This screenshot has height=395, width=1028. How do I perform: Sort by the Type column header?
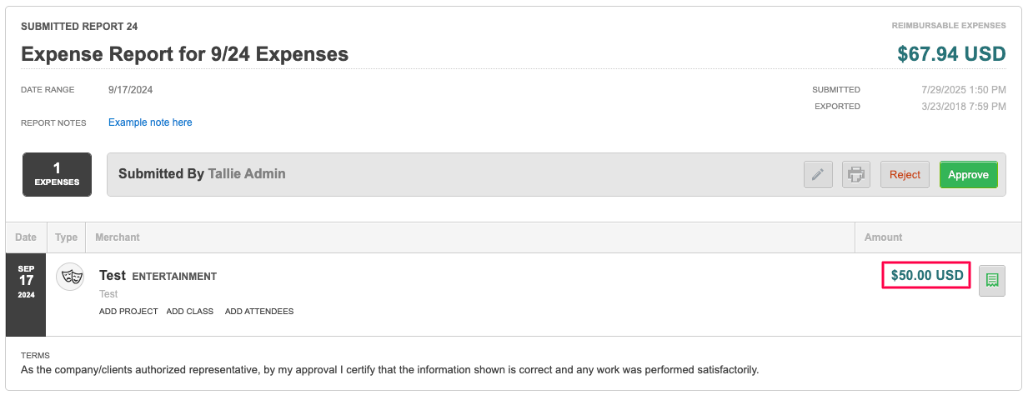[x=66, y=237]
